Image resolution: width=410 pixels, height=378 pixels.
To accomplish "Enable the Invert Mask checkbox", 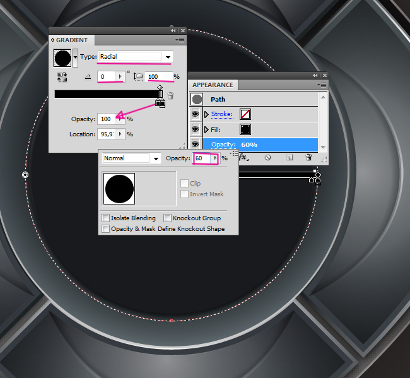I will [x=184, y=194].
